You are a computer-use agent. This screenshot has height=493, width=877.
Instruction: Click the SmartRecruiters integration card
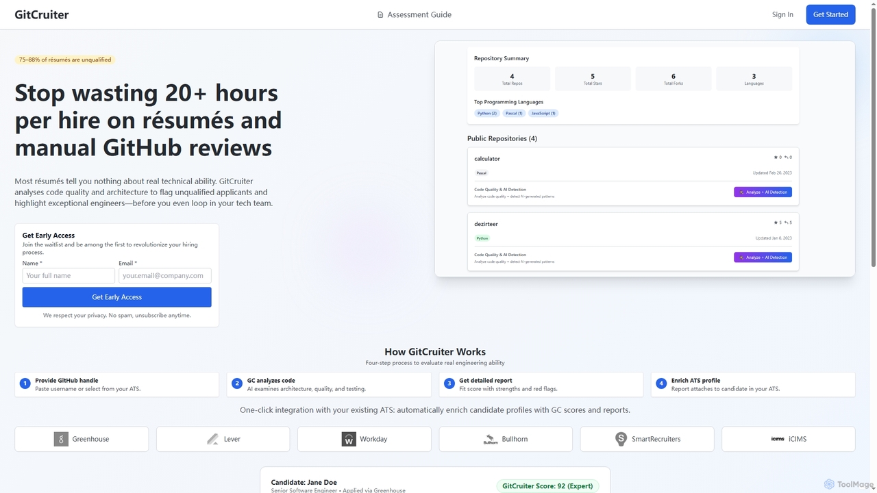point(647,439)
